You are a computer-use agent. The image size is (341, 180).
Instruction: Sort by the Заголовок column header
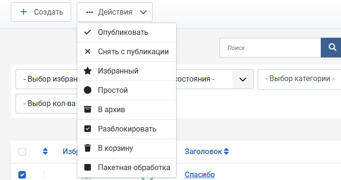click(x=203, y=151)
